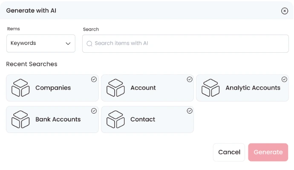Select the Analytic Accounts label text
The width and height of the screenshot is (294, 170).
click(x=253, y=88)
